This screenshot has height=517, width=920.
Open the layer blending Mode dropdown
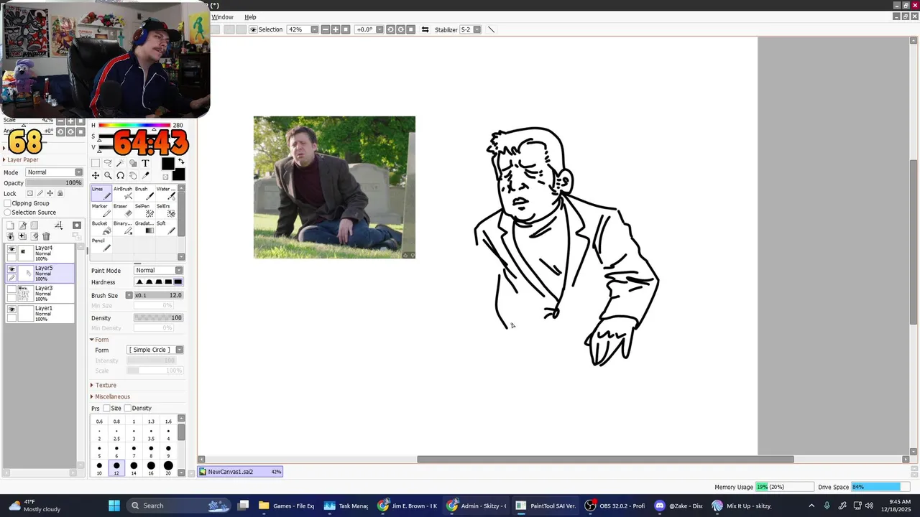[55, 172]
